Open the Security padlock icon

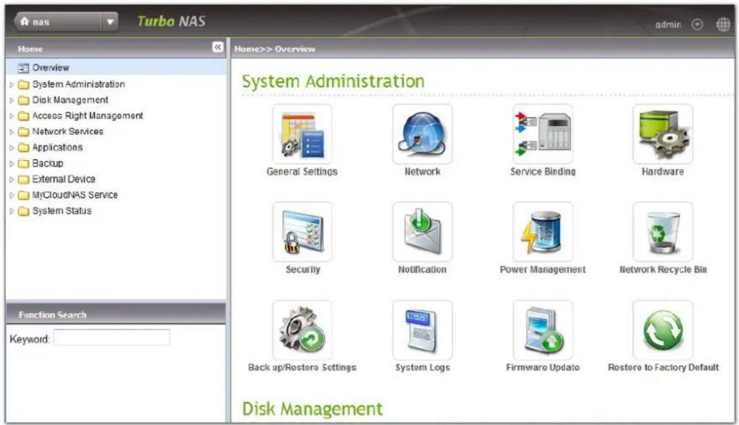pos(302,232)
